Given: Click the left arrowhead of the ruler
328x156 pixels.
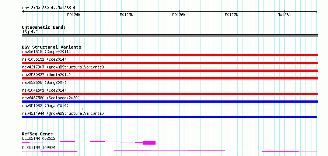Looking at the screenshot, I should (23, 12).
